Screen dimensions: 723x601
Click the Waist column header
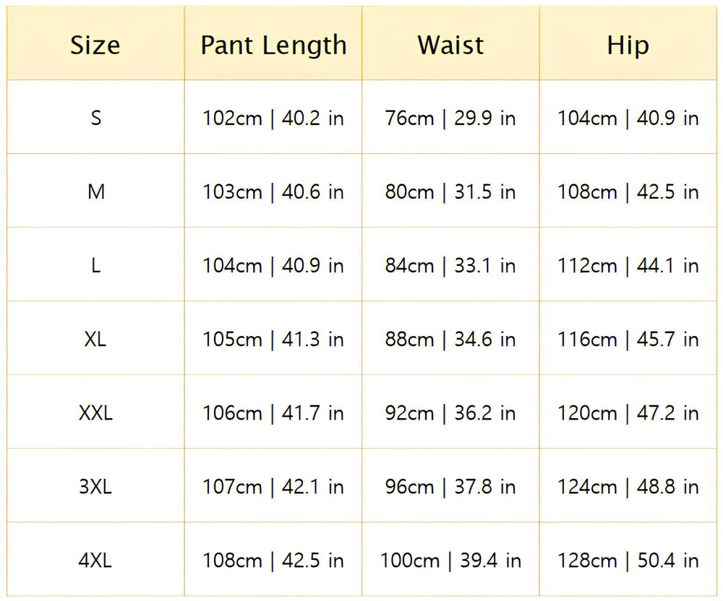450,45
